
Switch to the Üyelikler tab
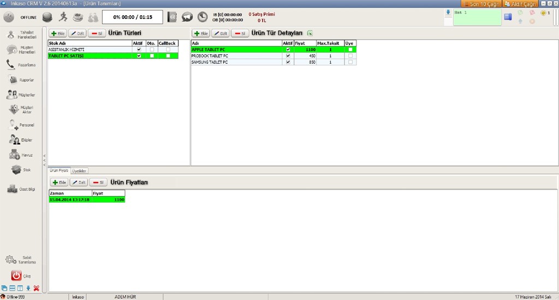coord(80,170)
